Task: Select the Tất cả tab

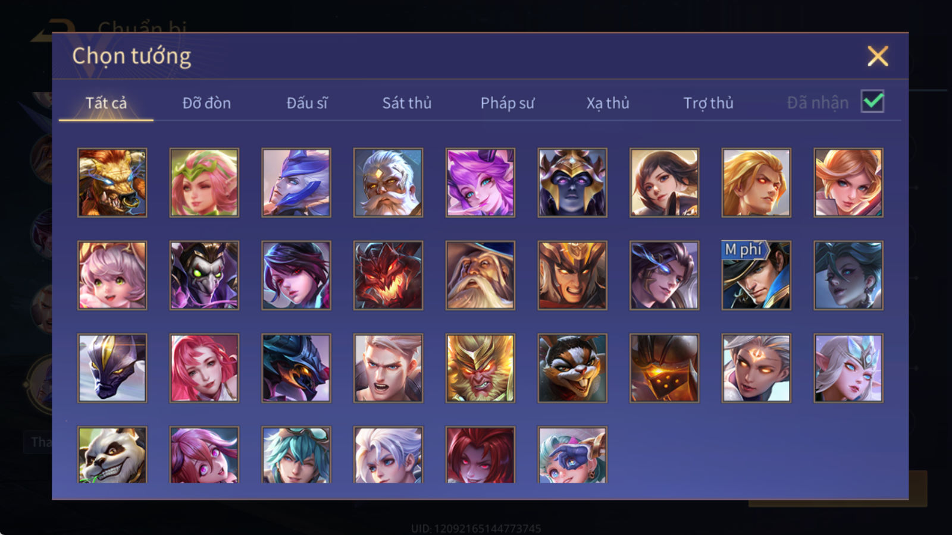Action: tap(106, 103)
